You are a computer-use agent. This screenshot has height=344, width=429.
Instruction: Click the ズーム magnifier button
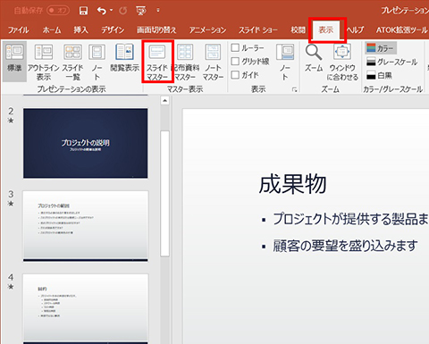(x=314, y=58)
